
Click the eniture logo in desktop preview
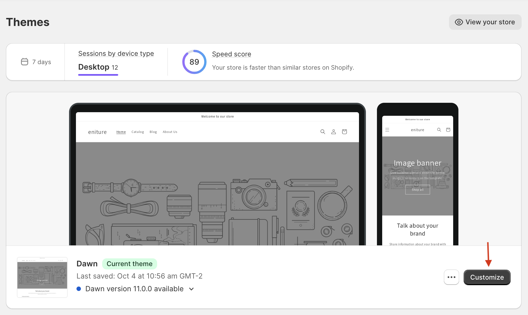(97, 132)
